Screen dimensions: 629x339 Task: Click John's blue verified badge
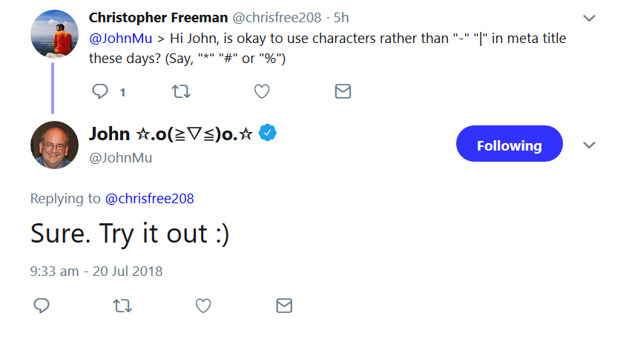point(267,134)
